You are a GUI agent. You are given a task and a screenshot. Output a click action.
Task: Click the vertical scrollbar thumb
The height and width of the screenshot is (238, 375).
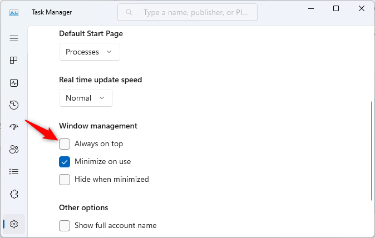372,150
